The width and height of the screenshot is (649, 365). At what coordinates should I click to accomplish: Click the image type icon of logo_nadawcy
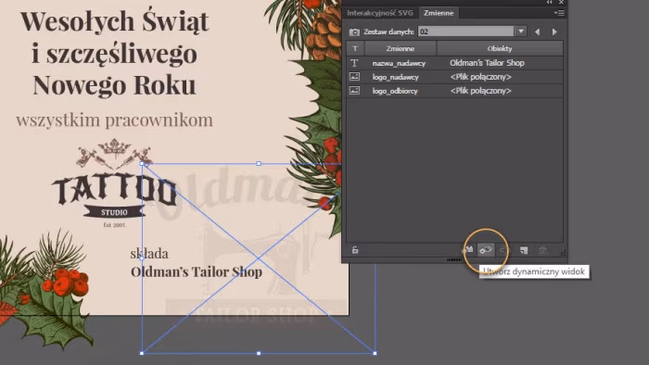(x=355, y=77)
